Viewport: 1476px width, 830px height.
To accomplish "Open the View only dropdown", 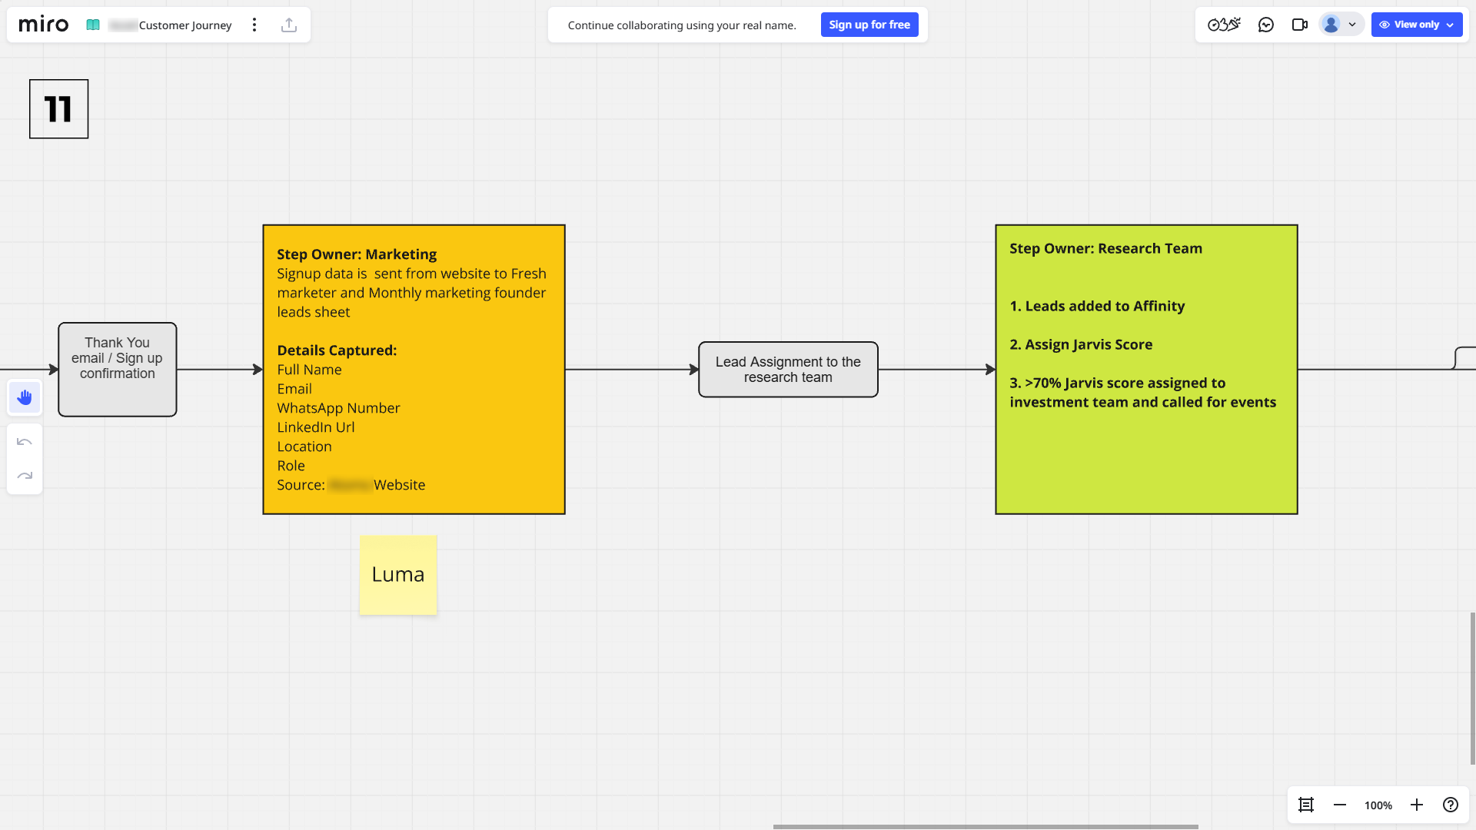I will click(1417, 25).
